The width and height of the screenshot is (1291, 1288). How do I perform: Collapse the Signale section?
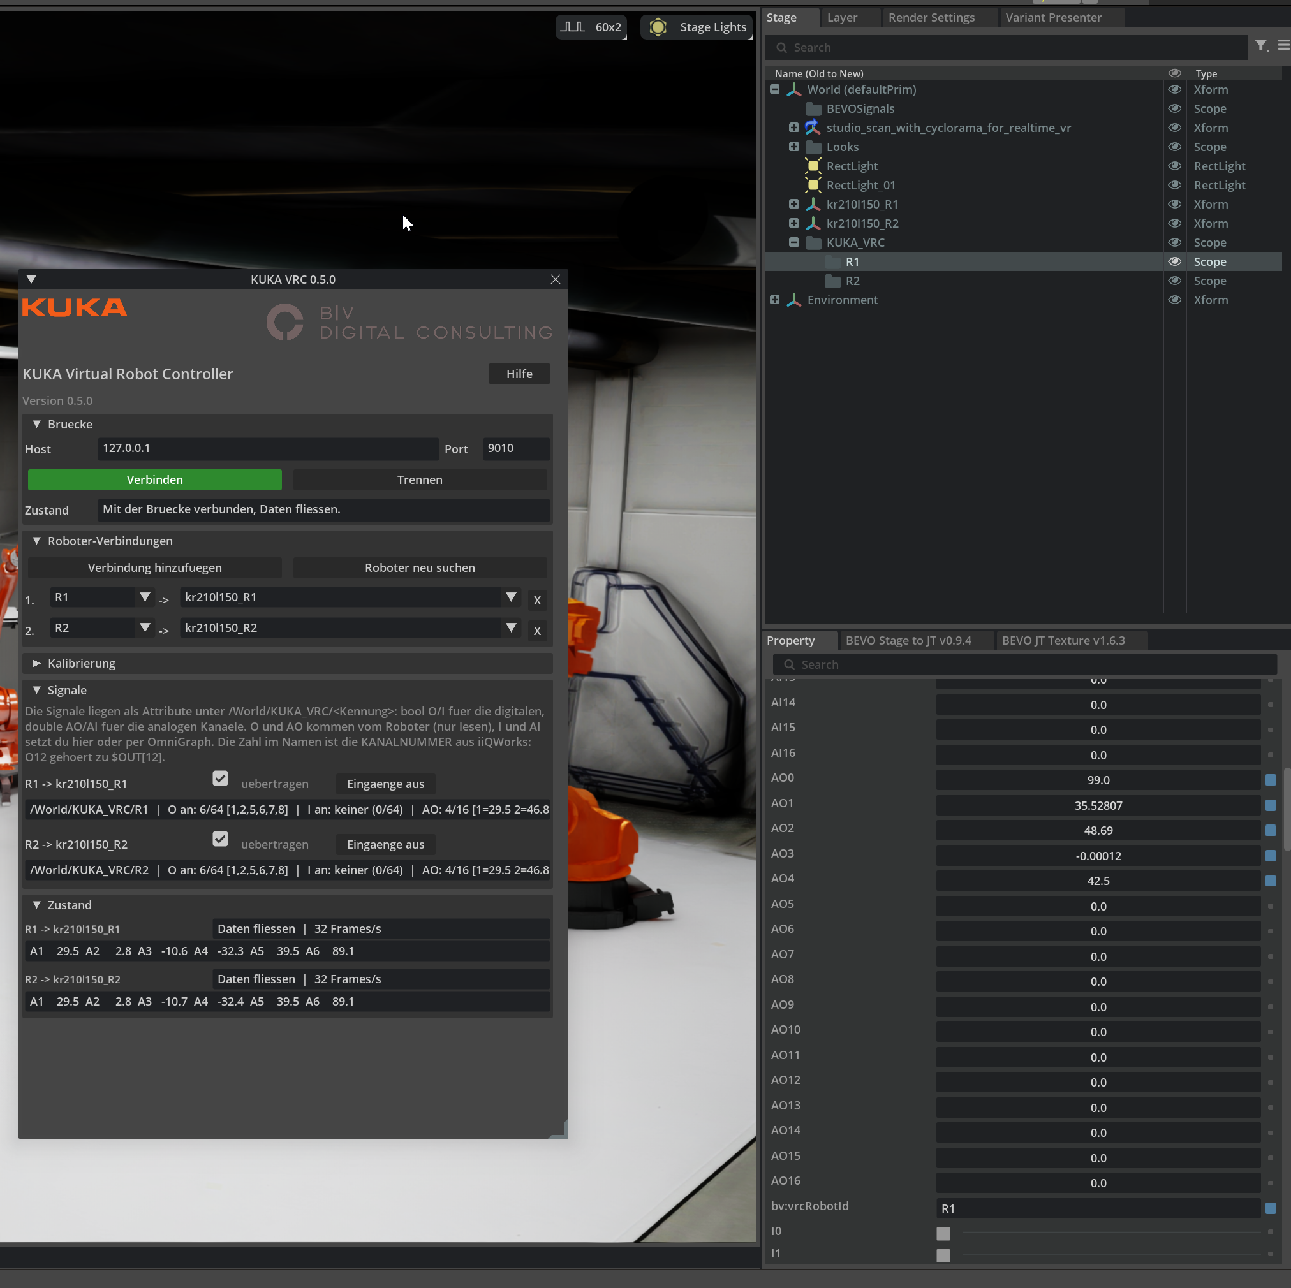[37, 690]
